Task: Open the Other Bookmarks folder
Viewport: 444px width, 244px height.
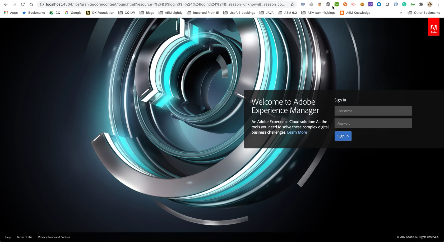Action: click(x=424, y=13)
